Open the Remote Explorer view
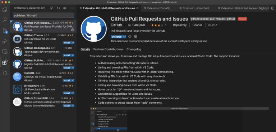Screen dimensions: 276x132 (5, 52)
